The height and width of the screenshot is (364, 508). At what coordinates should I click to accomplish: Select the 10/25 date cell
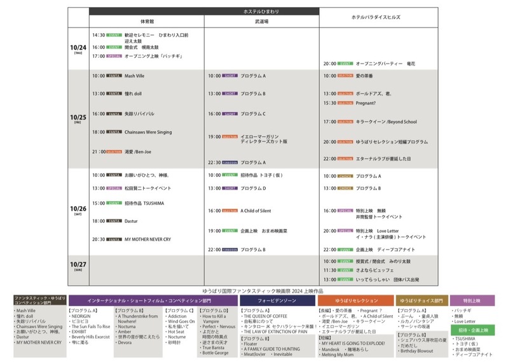78,118
